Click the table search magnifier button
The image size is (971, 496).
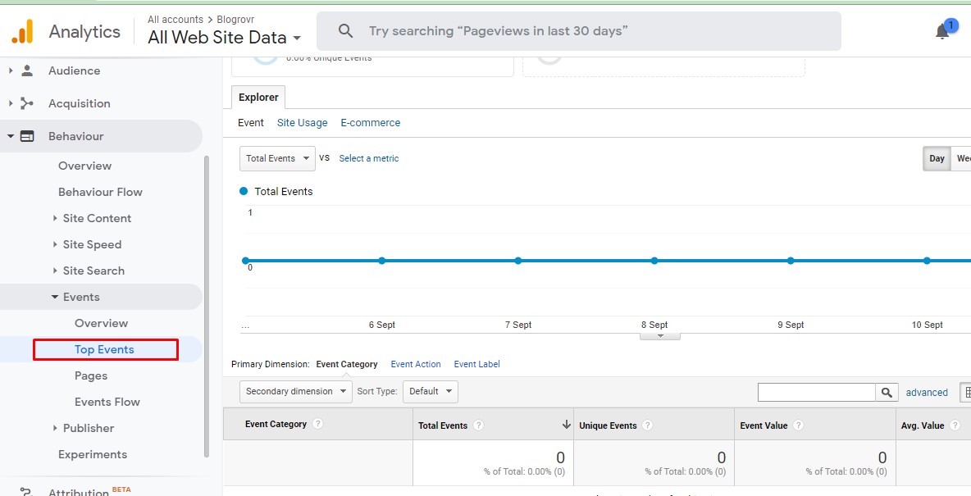pos(887,392)
